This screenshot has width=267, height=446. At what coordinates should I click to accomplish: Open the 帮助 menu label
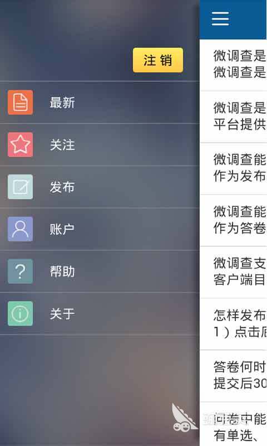[x=62, y=271]
